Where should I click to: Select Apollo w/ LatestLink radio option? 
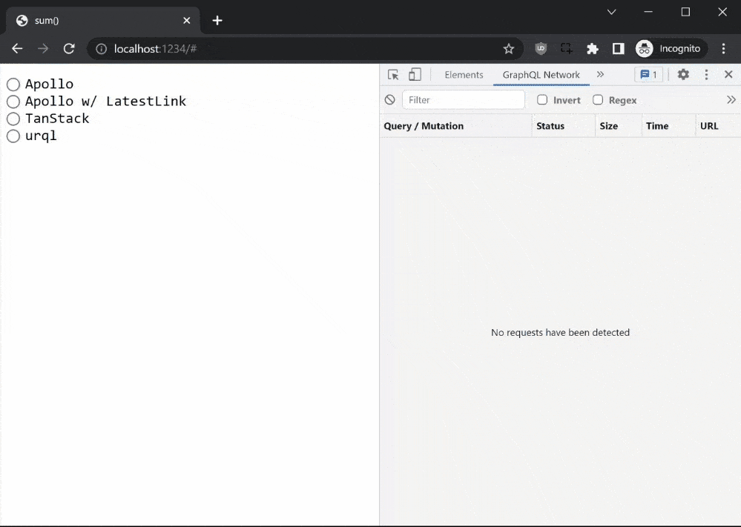(x=13, y=102)
